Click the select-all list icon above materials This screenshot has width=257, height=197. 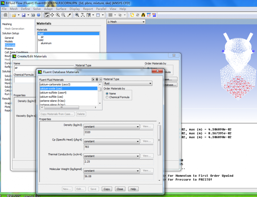(97, 79)
